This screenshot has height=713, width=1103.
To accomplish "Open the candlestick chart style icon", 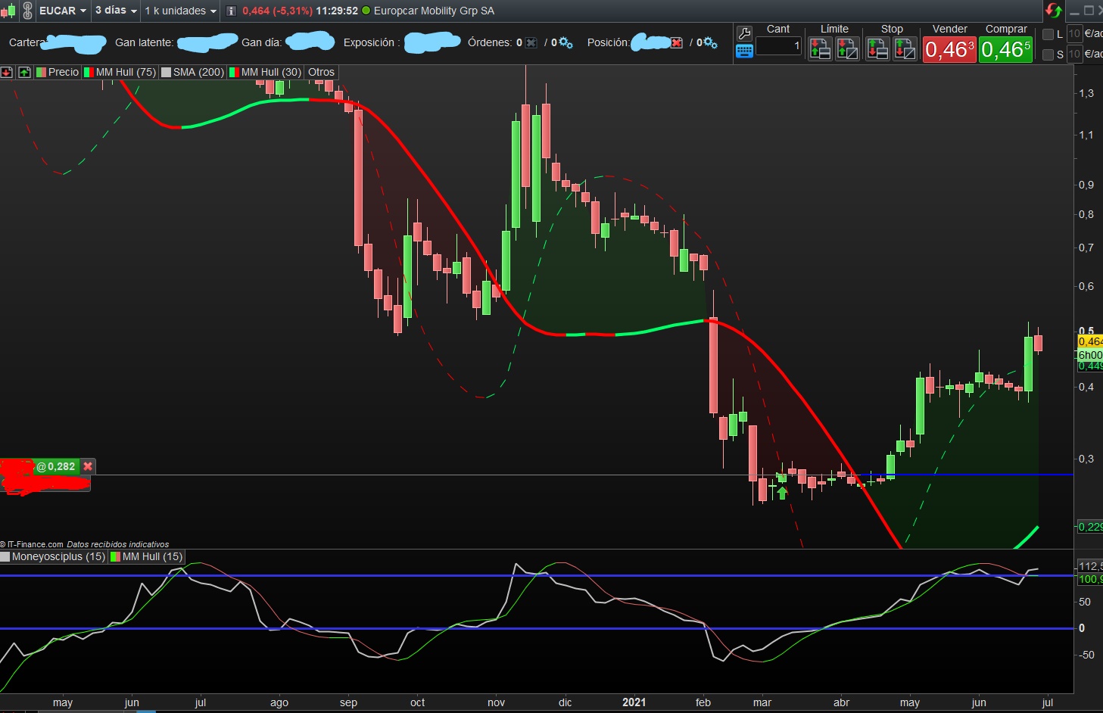I will [x=8, y=11].
